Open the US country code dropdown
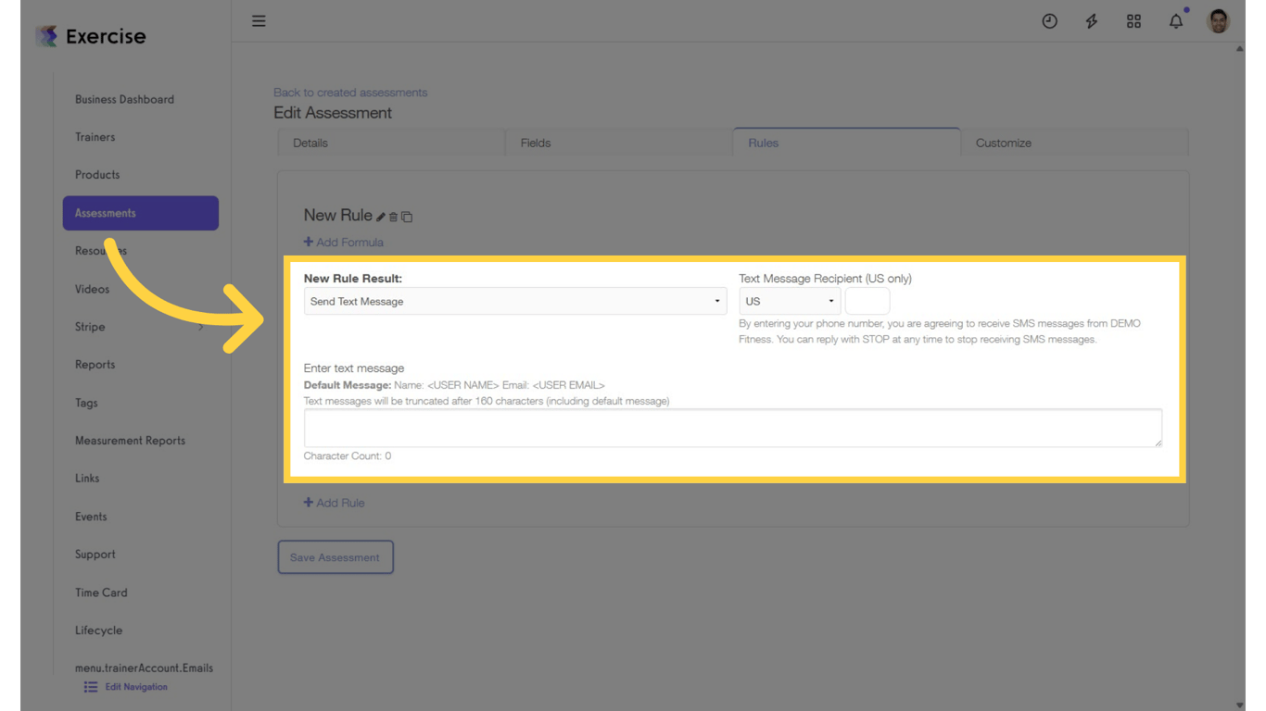The width and height of the screenshot is (1266, 711). [789, 301]
